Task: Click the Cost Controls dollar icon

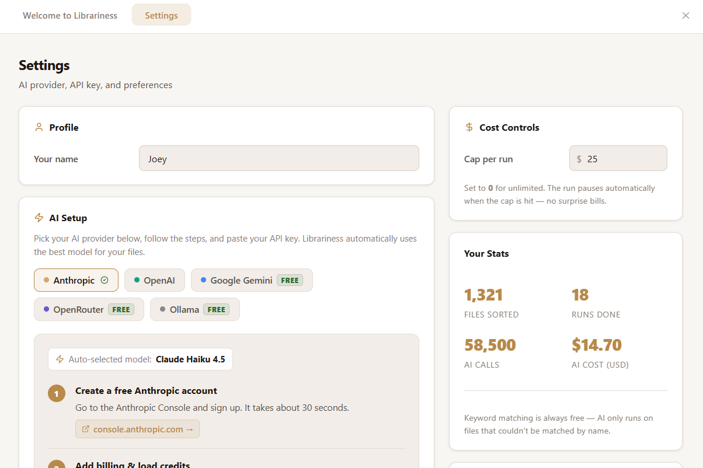Action: tap(469, 127)
